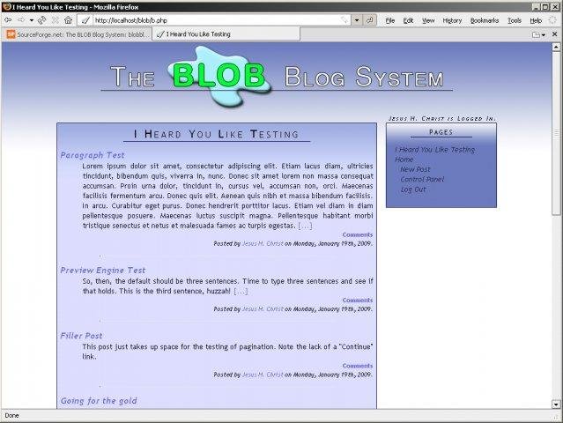Click the scrollbar up arrow

tap(556, 47)
